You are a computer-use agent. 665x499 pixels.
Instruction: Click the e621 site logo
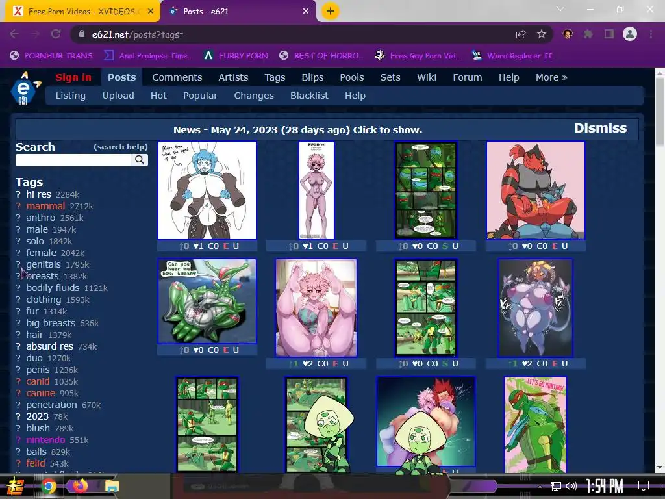click(x=25, y=88)
